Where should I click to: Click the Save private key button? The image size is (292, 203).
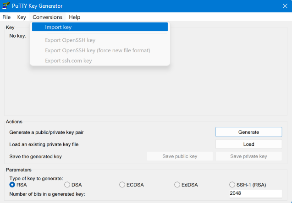[248, 156]
